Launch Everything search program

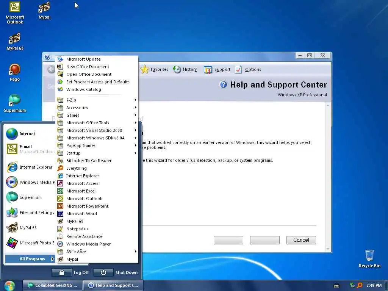97,168
